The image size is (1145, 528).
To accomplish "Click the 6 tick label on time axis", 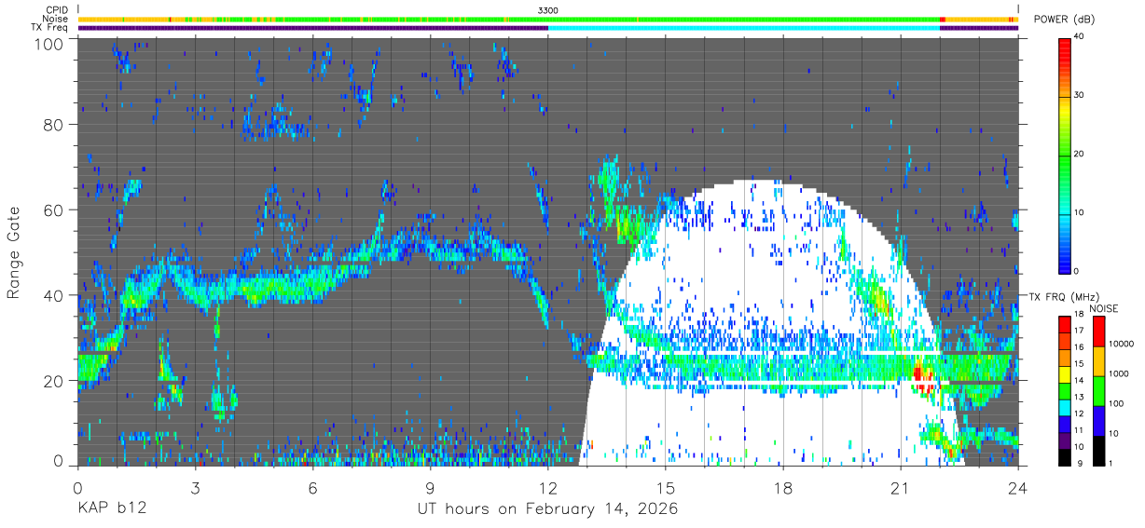I will pos(313,486).
